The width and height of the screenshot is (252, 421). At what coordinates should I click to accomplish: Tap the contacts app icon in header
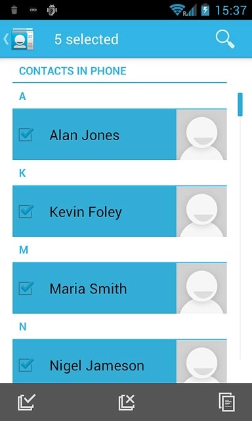[x=22, y=39]
